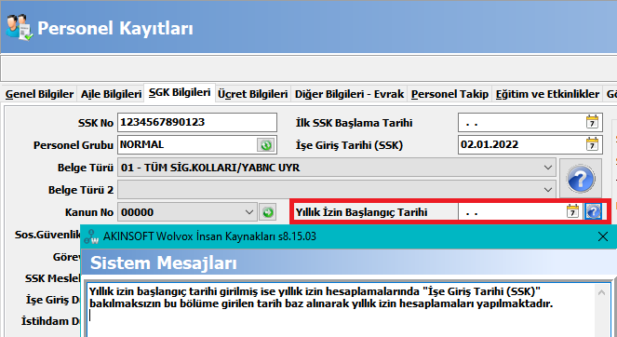Switch to Personel Takip tab
Screen dimensions: 617x337
tap(449, 94)
